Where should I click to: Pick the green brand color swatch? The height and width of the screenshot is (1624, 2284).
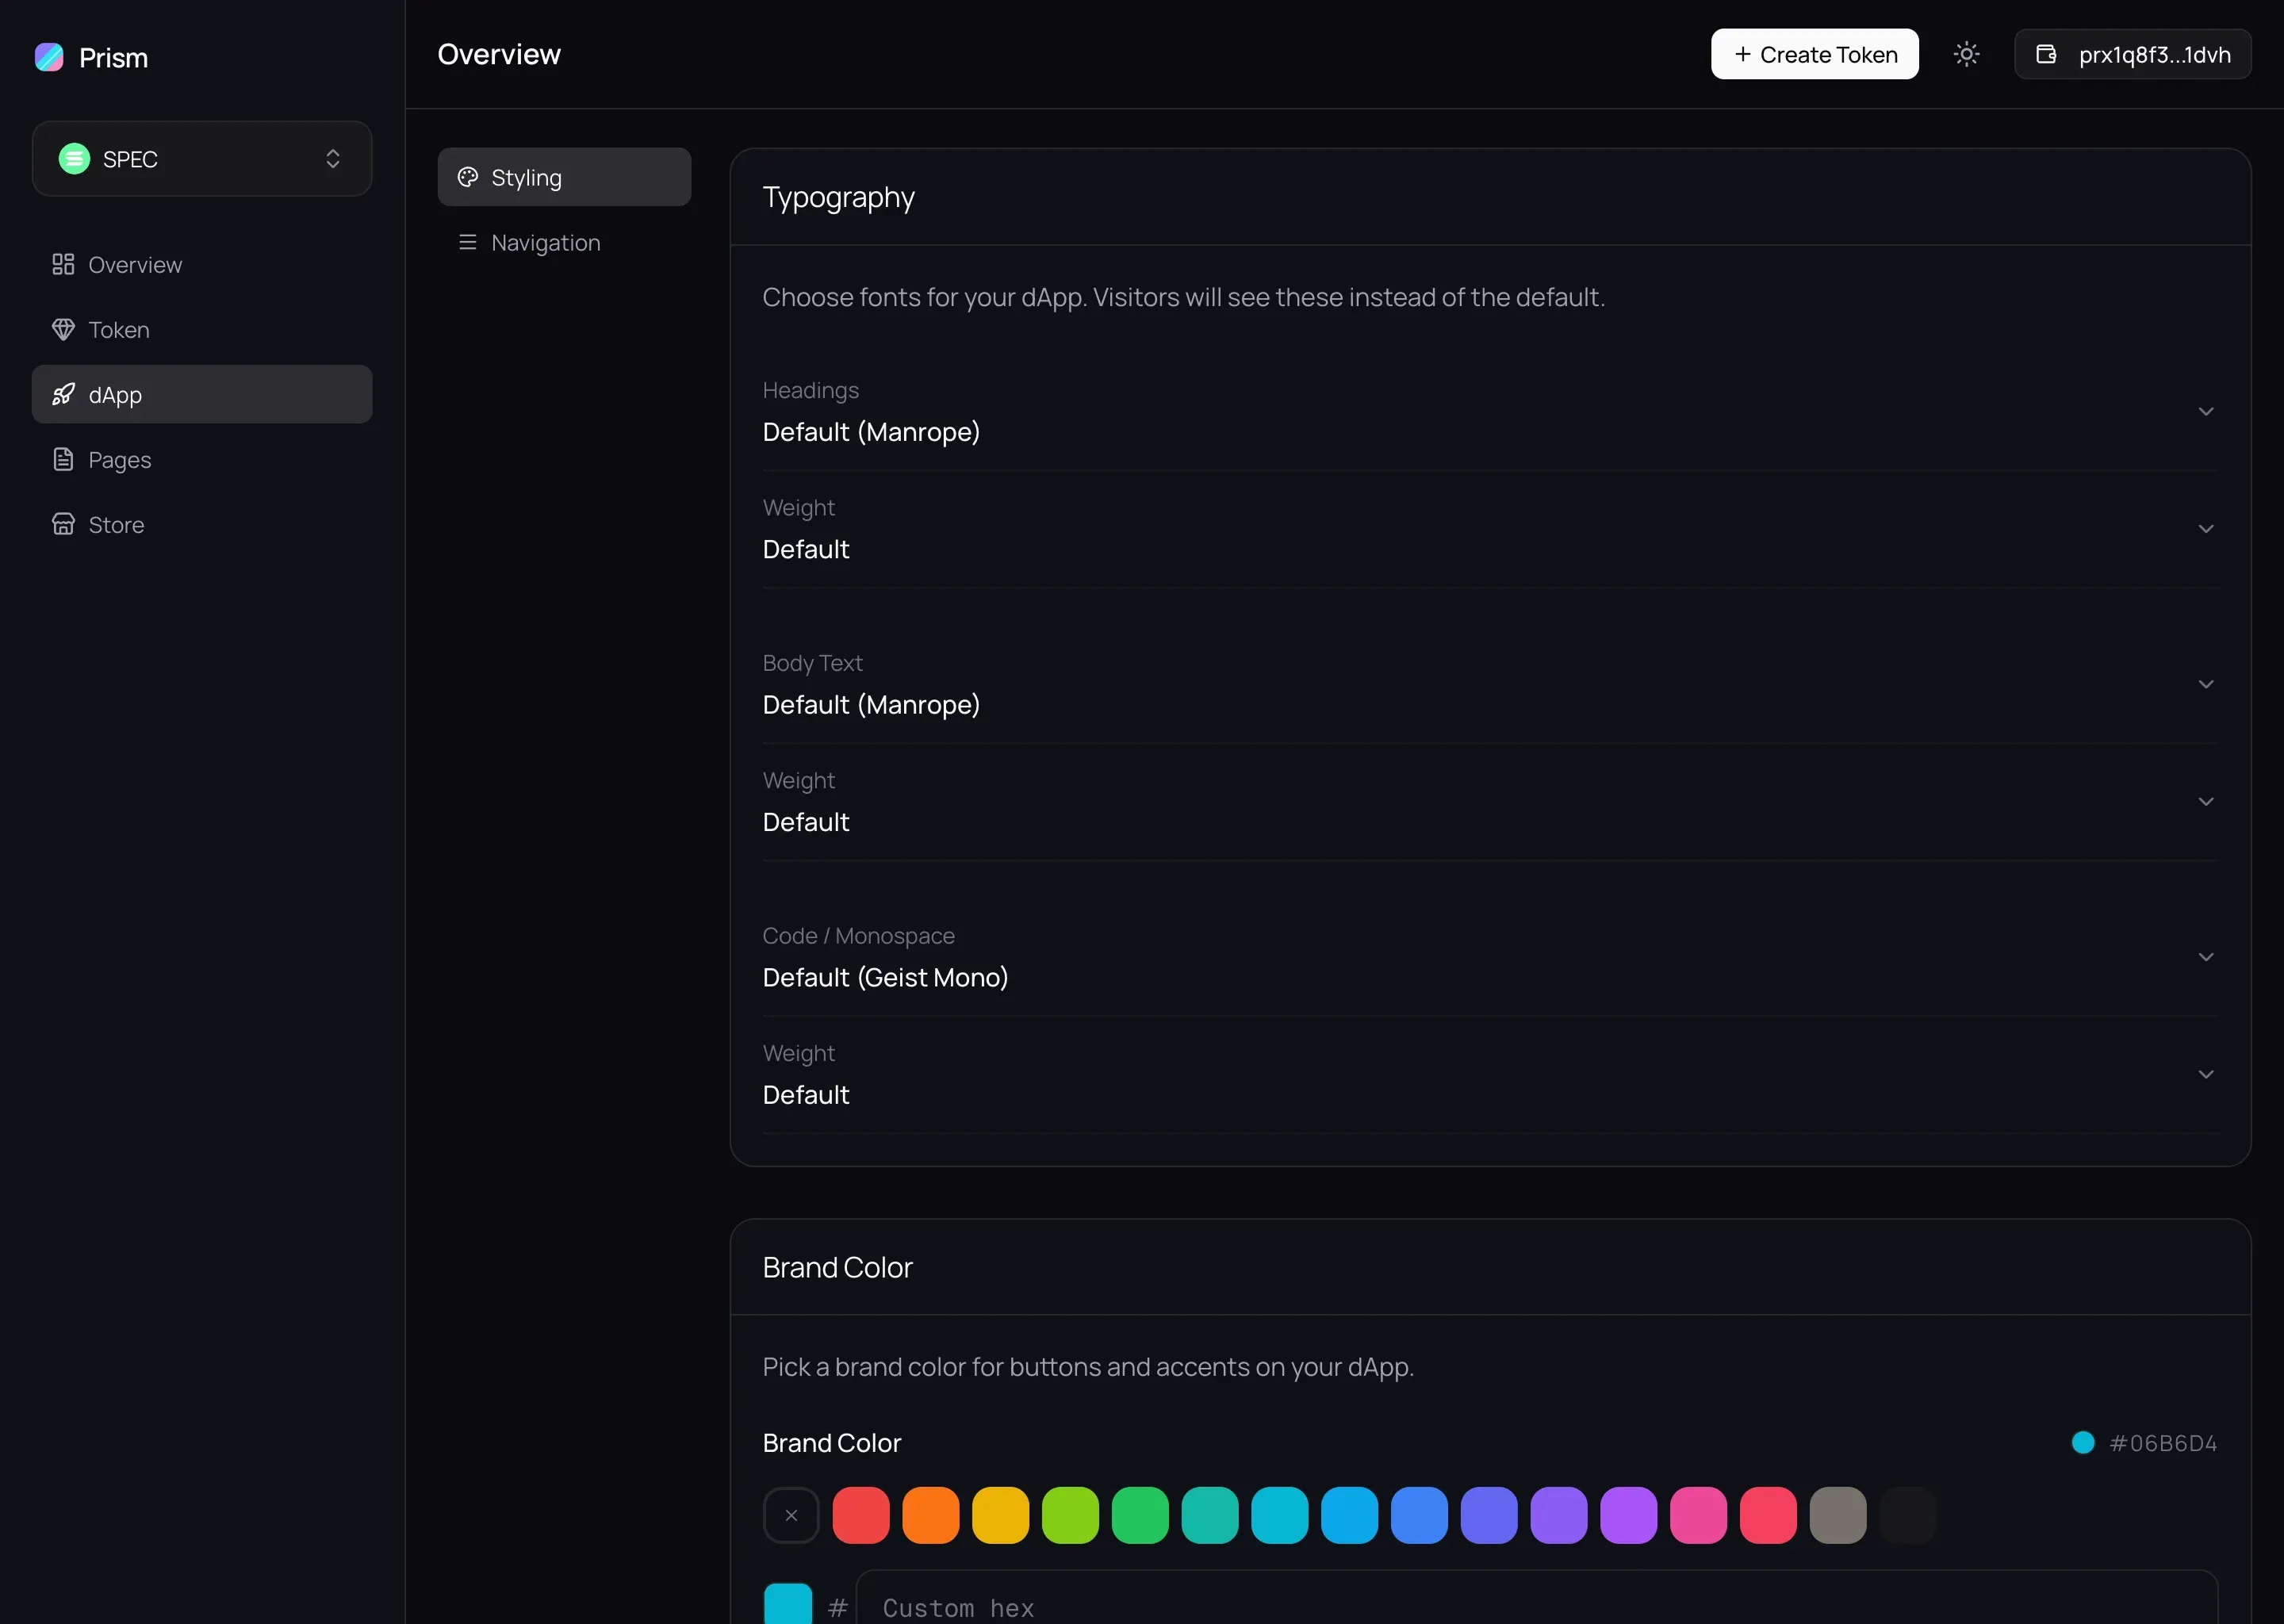click(x=1140, y=1515)
